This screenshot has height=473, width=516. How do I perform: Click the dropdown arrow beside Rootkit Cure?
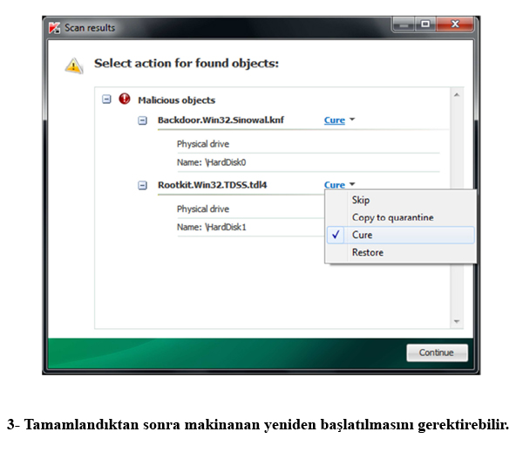coord(352,184)
